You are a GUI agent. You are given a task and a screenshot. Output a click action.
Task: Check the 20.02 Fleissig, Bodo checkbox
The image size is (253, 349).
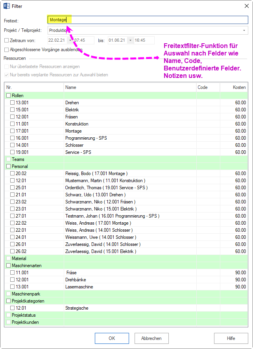pos(13,174)
